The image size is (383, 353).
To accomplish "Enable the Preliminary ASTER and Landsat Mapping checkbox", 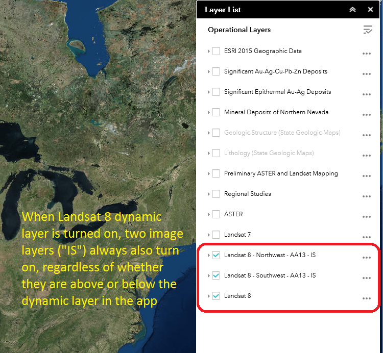I will point(216,174).
